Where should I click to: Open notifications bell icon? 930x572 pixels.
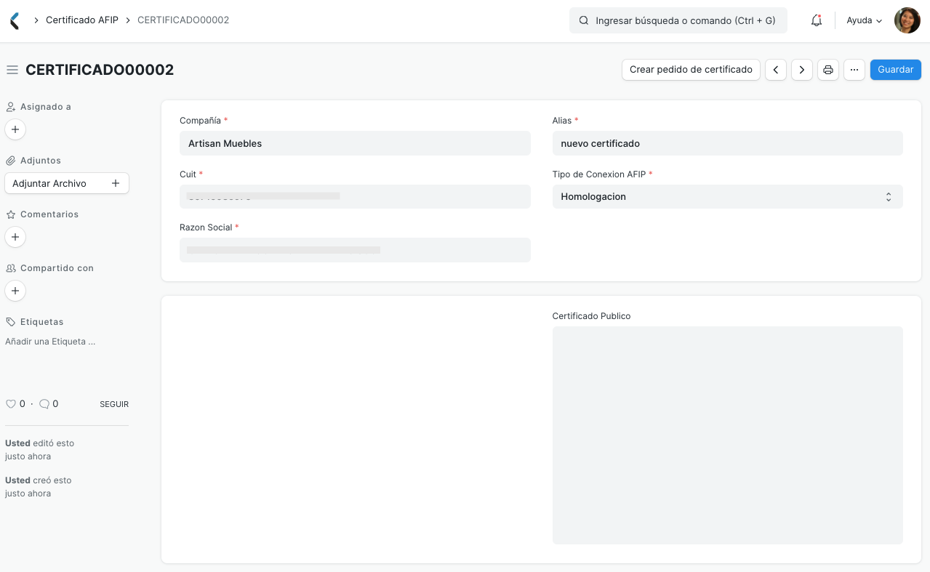click(x=817, y=20)
